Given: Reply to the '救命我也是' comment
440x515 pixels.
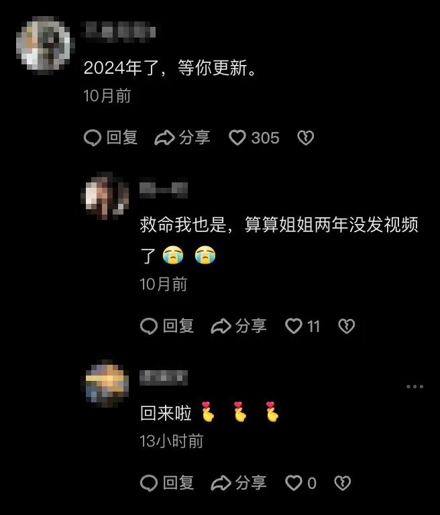Looking at the screenshot, I should (167, 326).
